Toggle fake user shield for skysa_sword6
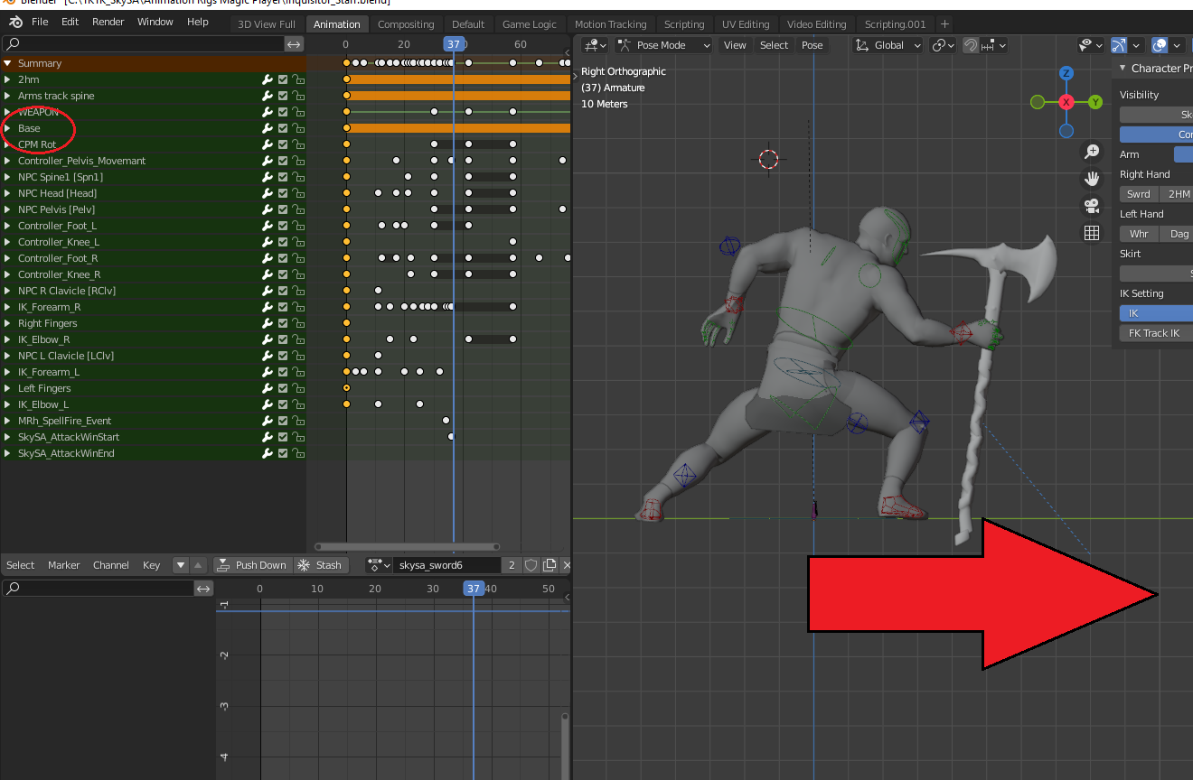 pyautogui.click(x=531, y=565)
